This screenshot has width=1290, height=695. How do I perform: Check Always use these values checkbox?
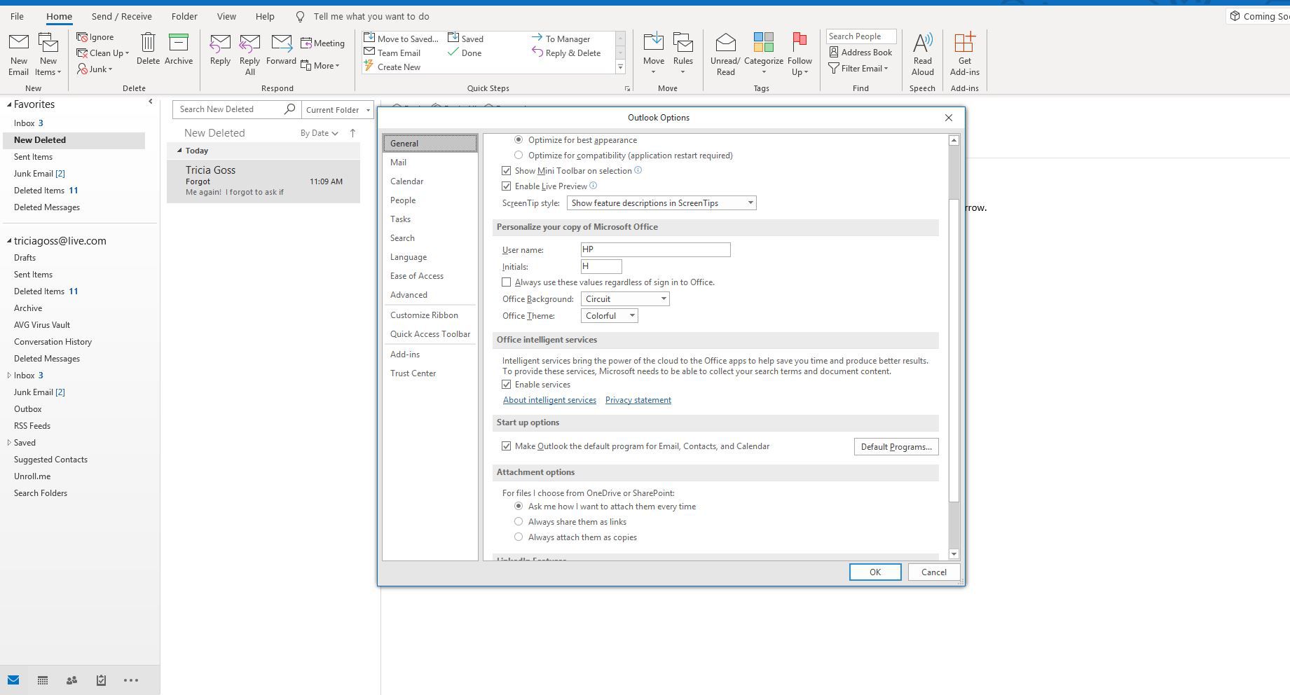coord(506,282)
